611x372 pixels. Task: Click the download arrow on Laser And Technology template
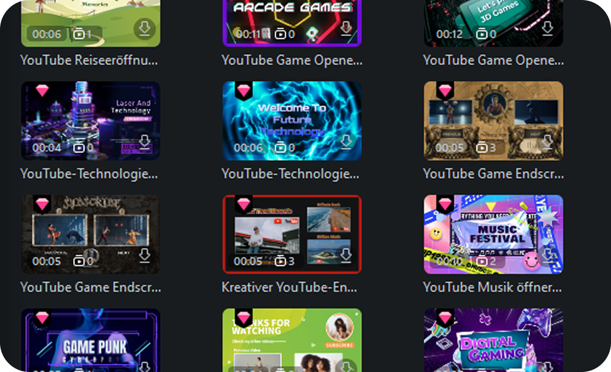click(x=145, y=143)
